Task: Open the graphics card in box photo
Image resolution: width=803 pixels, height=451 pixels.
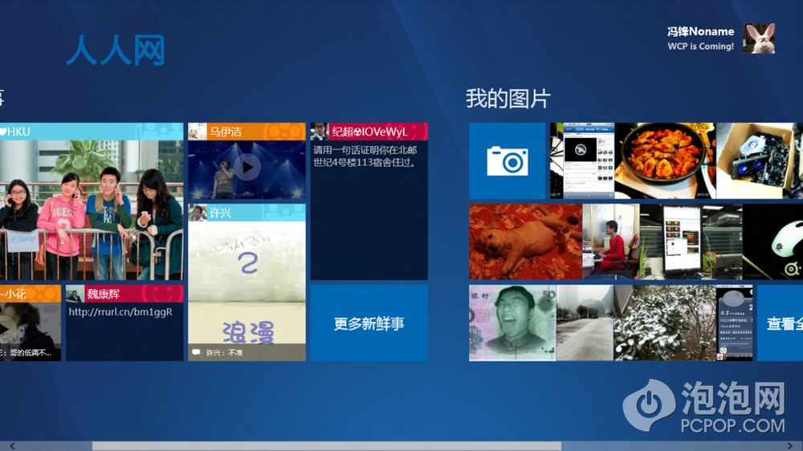Action: tap(760, 160)
